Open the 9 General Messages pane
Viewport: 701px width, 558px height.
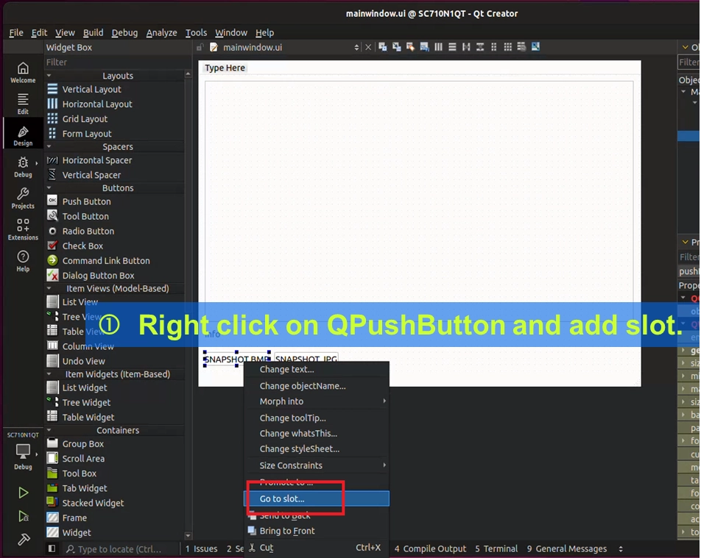coord(566,548)
